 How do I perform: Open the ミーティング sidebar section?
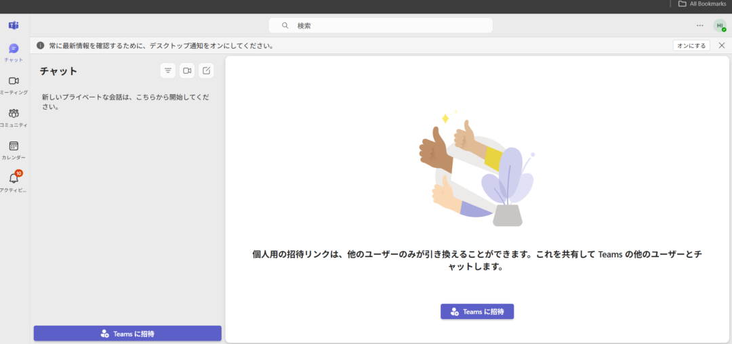[x=14, y=85]
